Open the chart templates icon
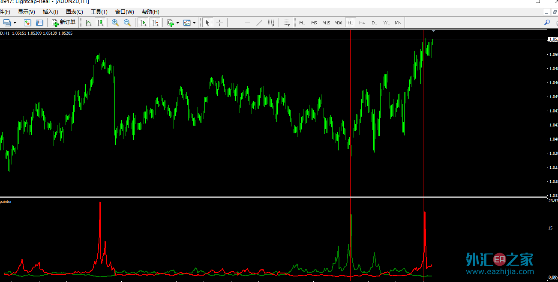 (187, 23)
